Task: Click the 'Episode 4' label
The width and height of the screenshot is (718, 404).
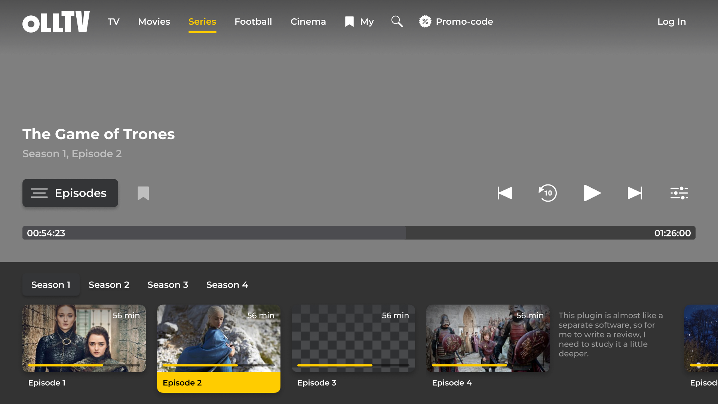Action: click(x=452, y=383)
